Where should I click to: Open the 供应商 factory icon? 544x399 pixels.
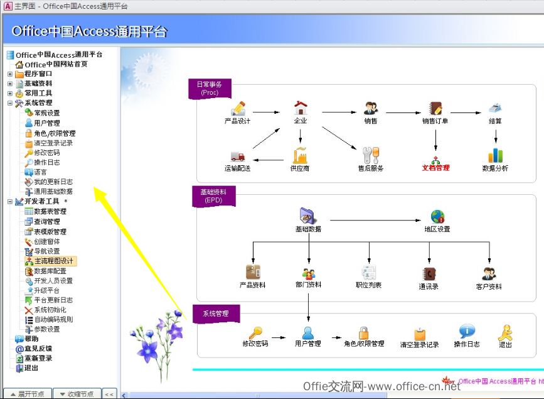tap(300, 155)
